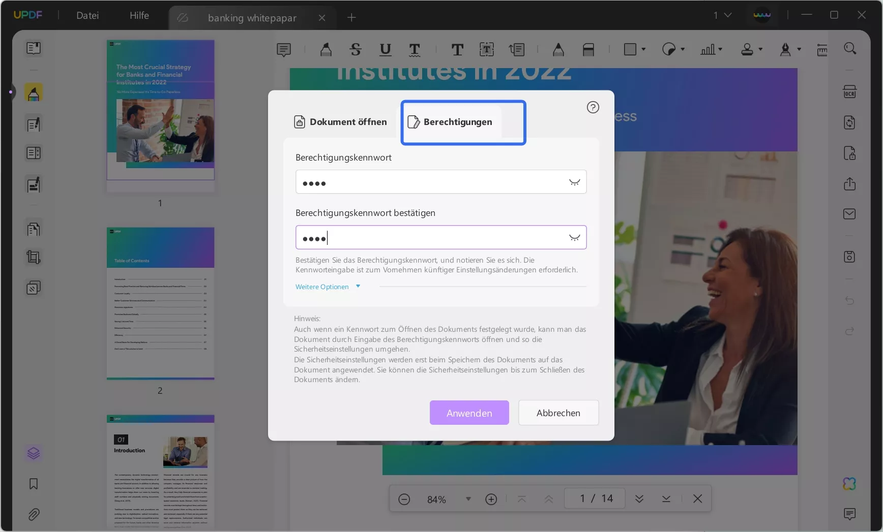Toggle visibility of the confirm password field
Image resolution: width=883 pixels, height=532 pixels.
pyautogui.click(x=574, y=237)
